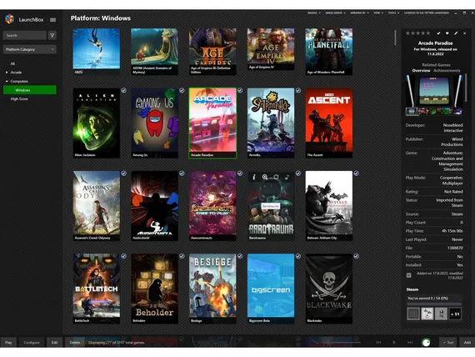
Task: Tick the checkbox next to Added on date
Action: (x=408, y=275)
